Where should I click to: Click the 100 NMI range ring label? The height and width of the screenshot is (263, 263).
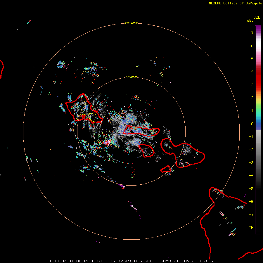click(131, 23)
